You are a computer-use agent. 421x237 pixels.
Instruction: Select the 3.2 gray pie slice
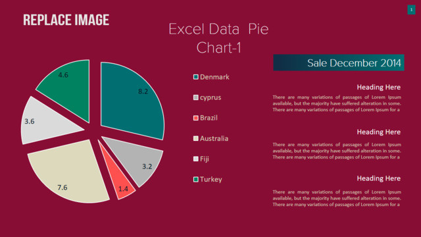point(138,160)
